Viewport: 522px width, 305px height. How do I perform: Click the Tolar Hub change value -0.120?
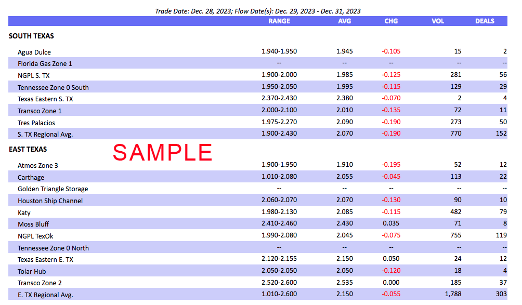pos(391,271)
